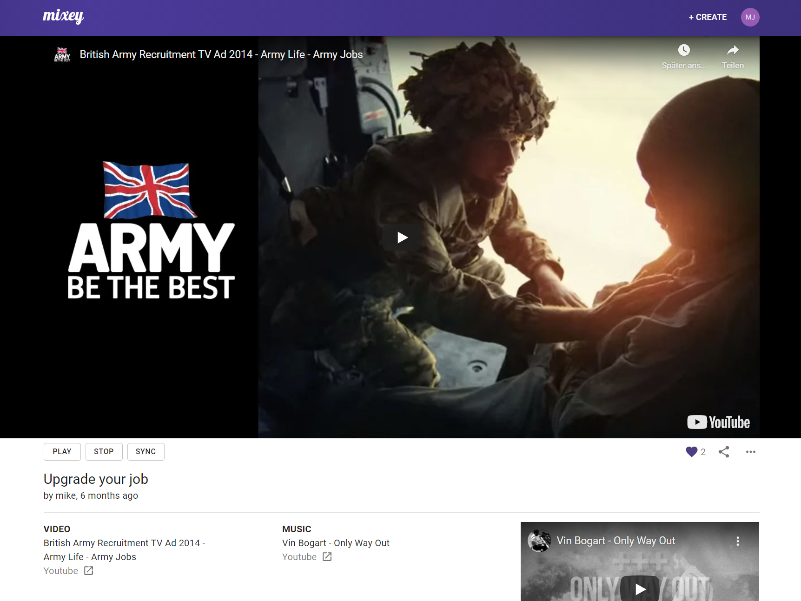This screenshot has height=601, width=801.
Task: Click the SYNC button
Action: [x=146, y=452]
